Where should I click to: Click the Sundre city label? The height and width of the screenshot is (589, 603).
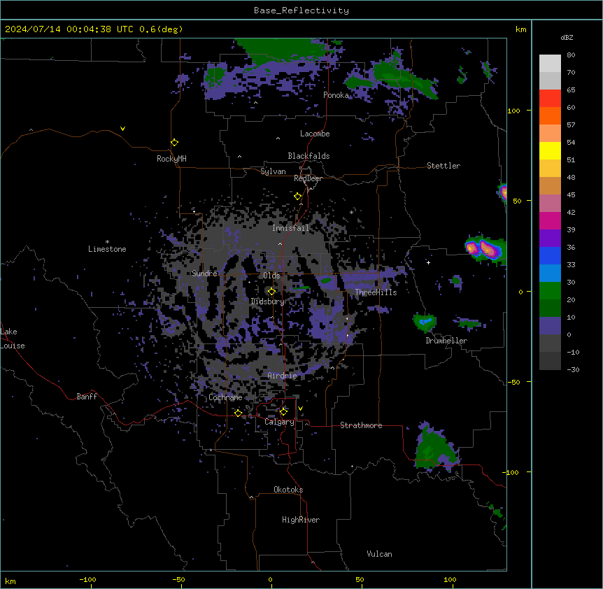click(x=204, y=274)
